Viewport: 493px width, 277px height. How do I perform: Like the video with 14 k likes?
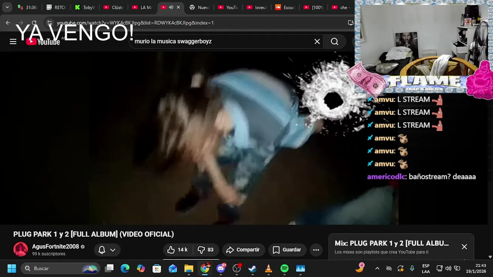tap(177, 250)
